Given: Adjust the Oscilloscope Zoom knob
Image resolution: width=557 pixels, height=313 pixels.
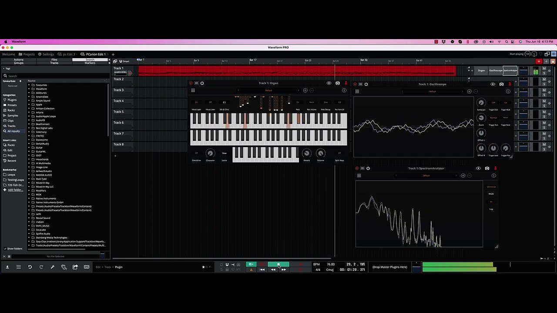Looking at the screenshot, I should [481, 118].
